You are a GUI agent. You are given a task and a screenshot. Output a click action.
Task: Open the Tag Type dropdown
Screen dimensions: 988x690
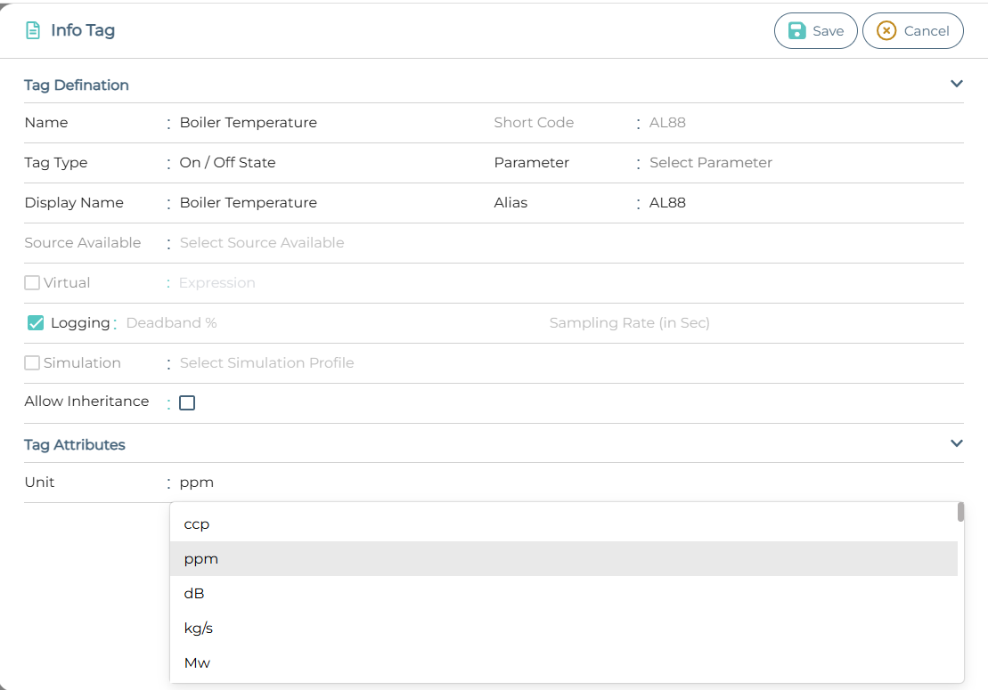pyautogui.click(x=228, y=163)
